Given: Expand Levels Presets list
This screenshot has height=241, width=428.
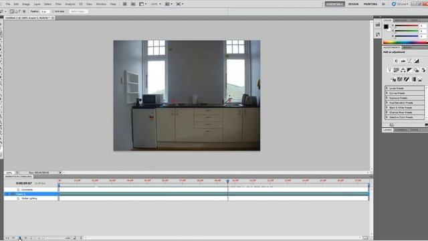Looking at the screenshot, I should pos(387,88).
